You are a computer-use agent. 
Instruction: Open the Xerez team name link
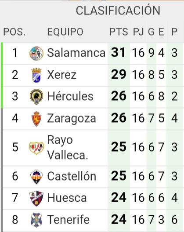point(61,75)
